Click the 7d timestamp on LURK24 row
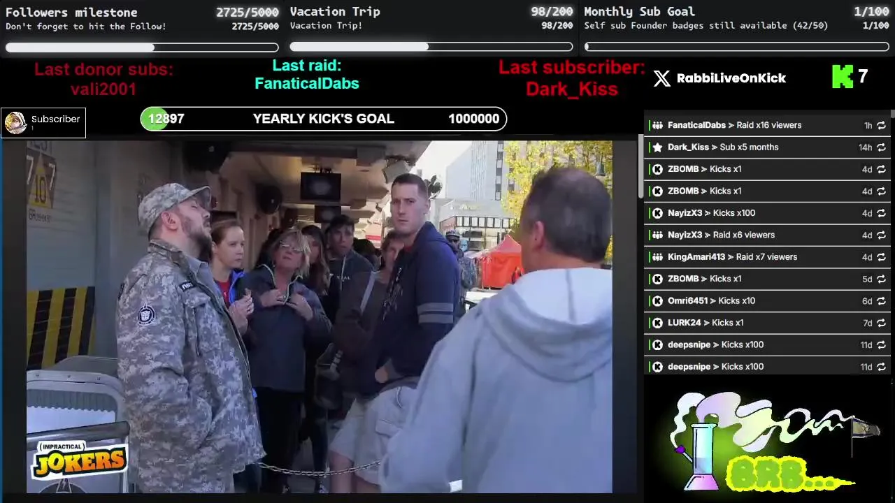The width and height of the screenshot is (895, 503). [867, 323]
